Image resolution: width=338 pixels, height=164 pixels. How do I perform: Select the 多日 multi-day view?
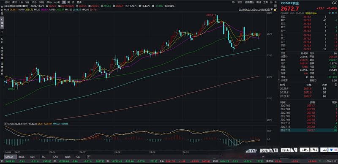tap(14, 2)
